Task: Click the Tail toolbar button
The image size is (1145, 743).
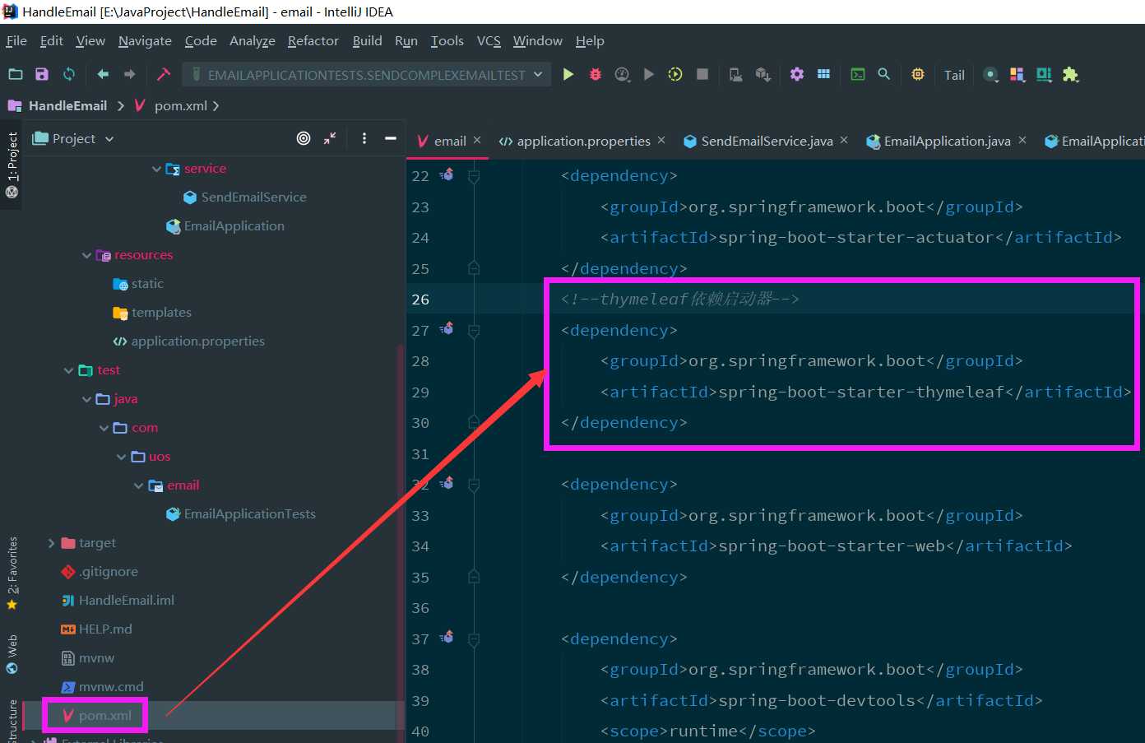Action: [x=954, y=75]
